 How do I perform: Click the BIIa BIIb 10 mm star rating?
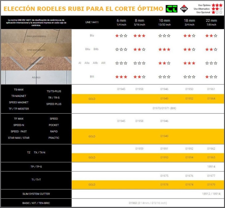coord(164,49)
